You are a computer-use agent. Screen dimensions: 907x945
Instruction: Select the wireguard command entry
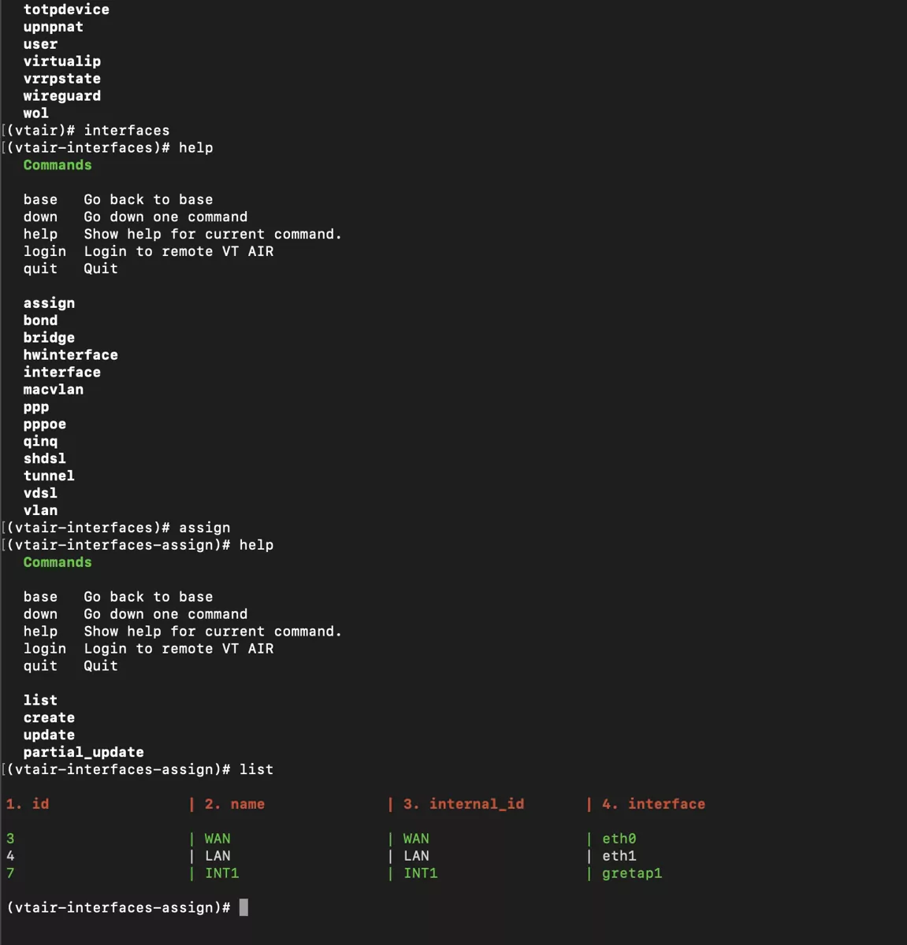(x=62, y=95)
